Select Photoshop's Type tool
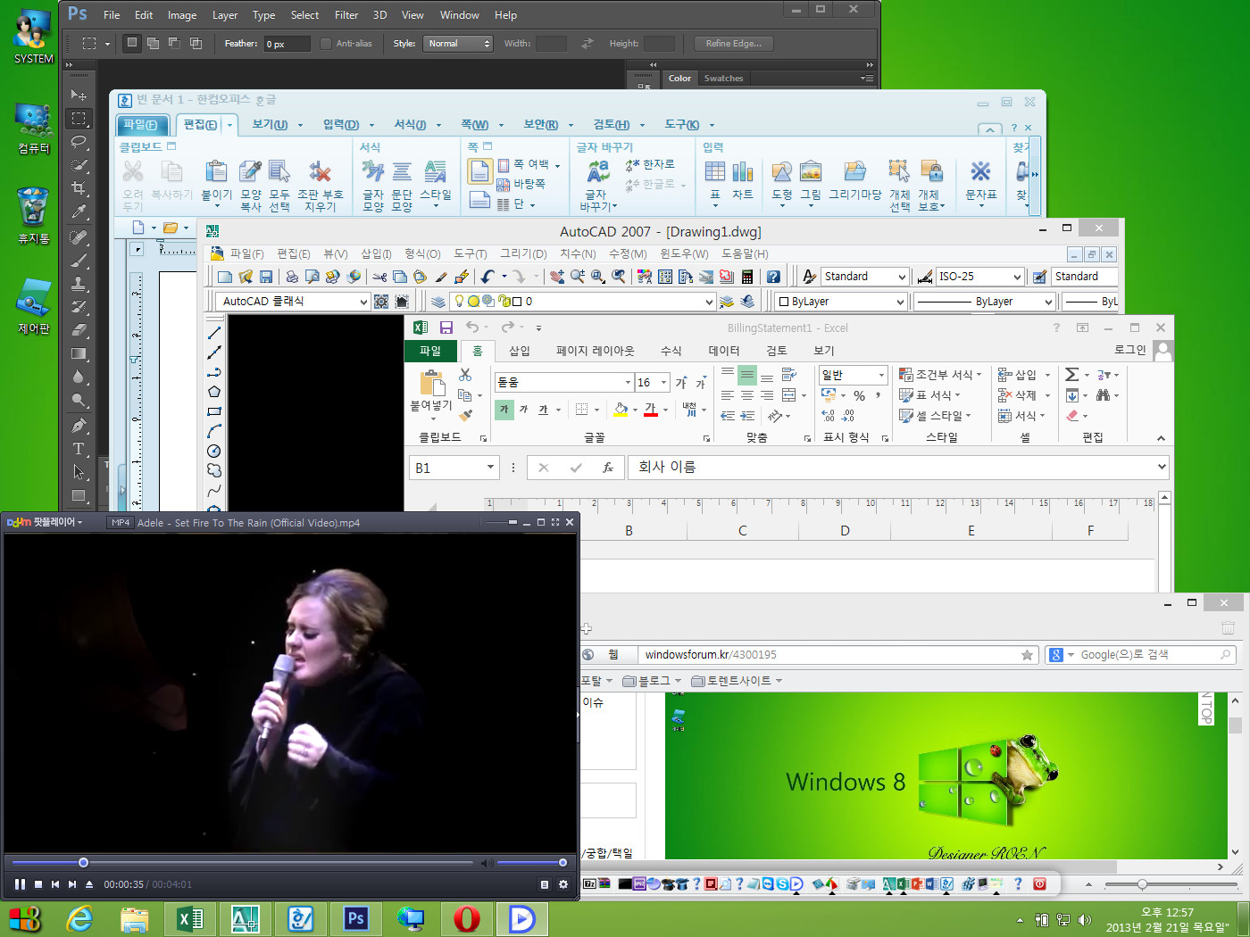The width and height of the screenshot is (1250, 937). [x=79, y=449]
